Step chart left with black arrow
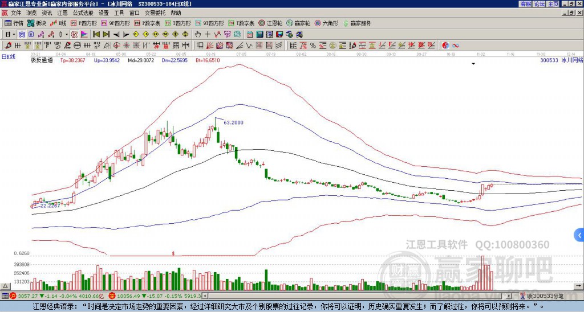The width and height of the screenshot is (584, 312). 116,34
